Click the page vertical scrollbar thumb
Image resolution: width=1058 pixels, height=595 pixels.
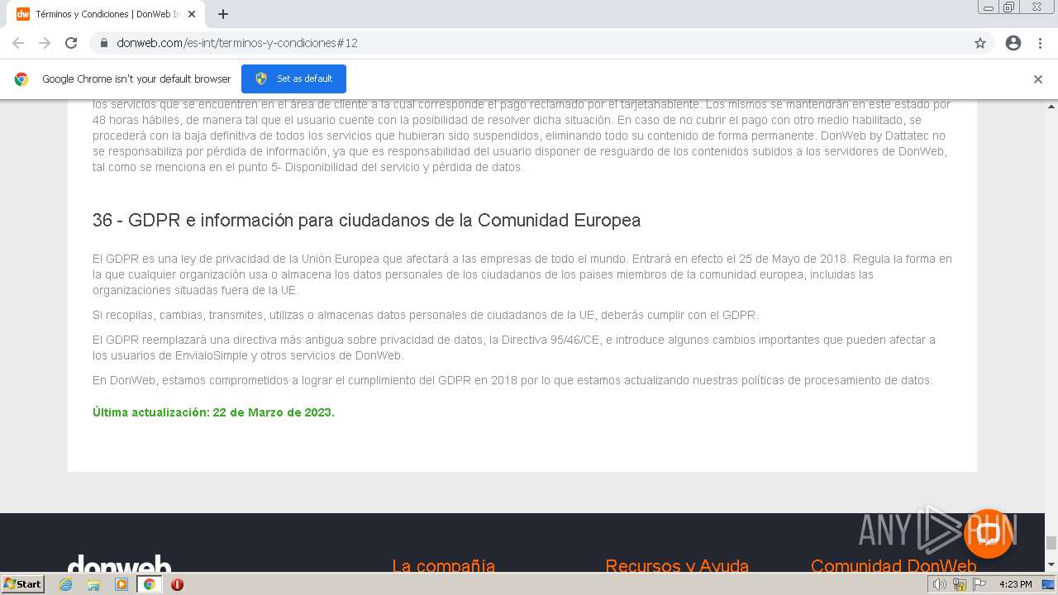click(x=1051, y=543)
